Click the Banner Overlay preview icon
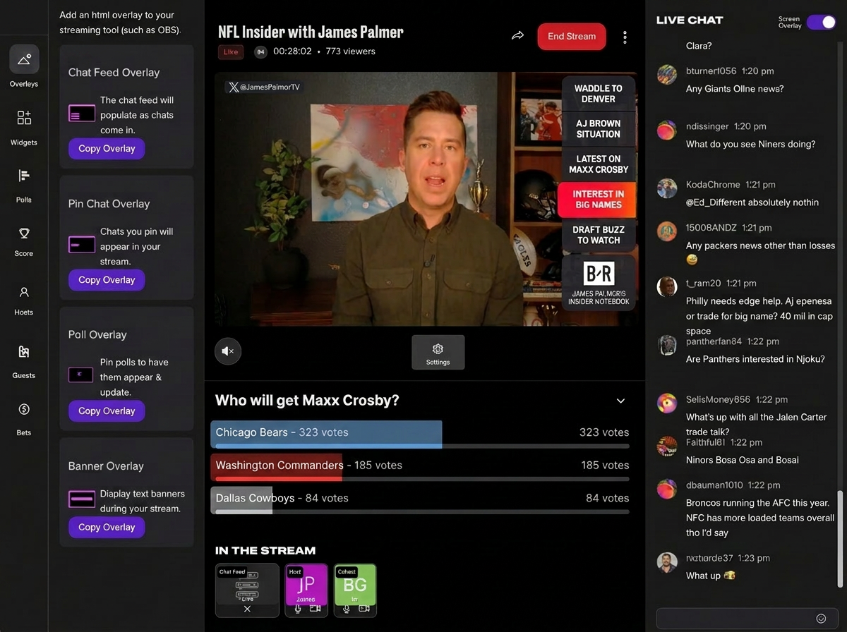Screen dimensions: 847x632 [x=81, y=499]
